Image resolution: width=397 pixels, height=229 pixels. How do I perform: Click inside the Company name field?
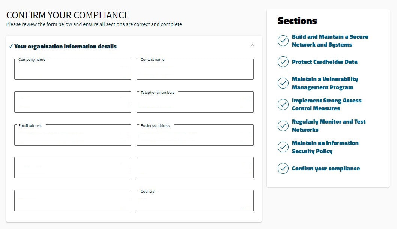coord(72,69)
